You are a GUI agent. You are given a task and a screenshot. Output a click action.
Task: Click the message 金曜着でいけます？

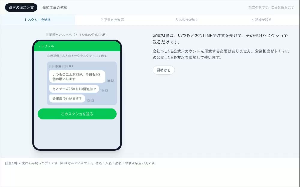[x=67, y=99]
